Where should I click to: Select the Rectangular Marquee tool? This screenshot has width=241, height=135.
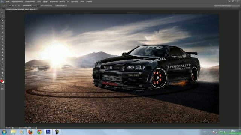[x=2, y=16]
